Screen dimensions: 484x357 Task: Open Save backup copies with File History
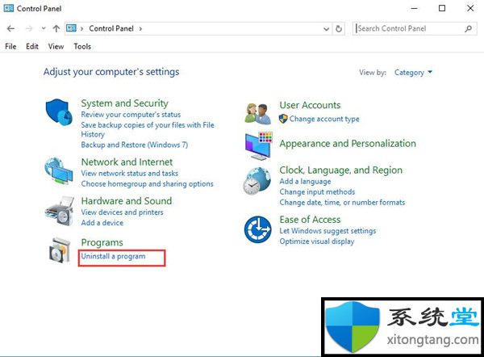click(148, 129)
